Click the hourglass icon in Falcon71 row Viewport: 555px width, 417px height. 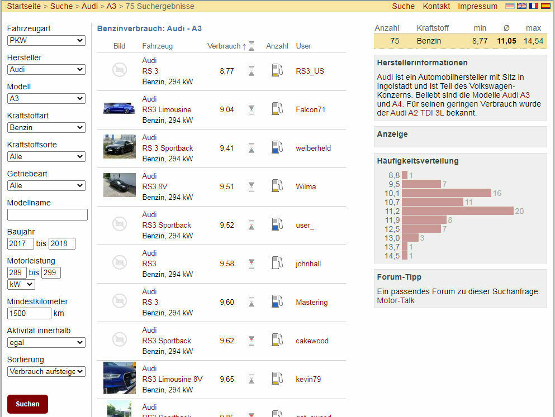pos(252,109)
